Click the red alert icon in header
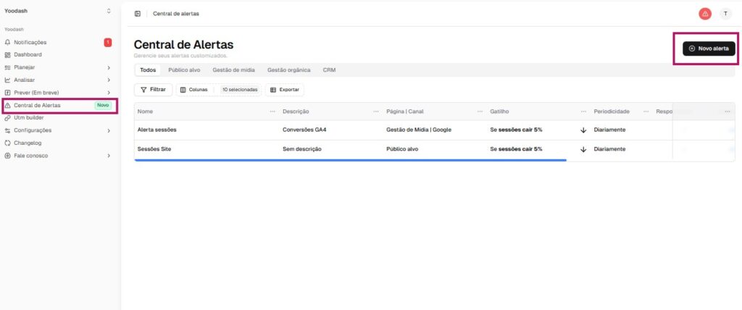The height and width of the screenshot is (310, 742). pos(704,14)
